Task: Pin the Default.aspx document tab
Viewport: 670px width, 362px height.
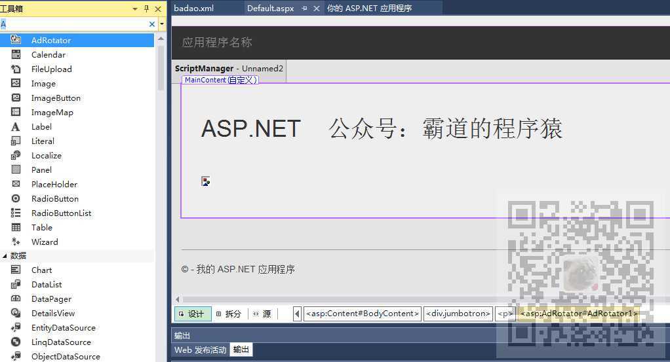Action: tap(304, 8)
